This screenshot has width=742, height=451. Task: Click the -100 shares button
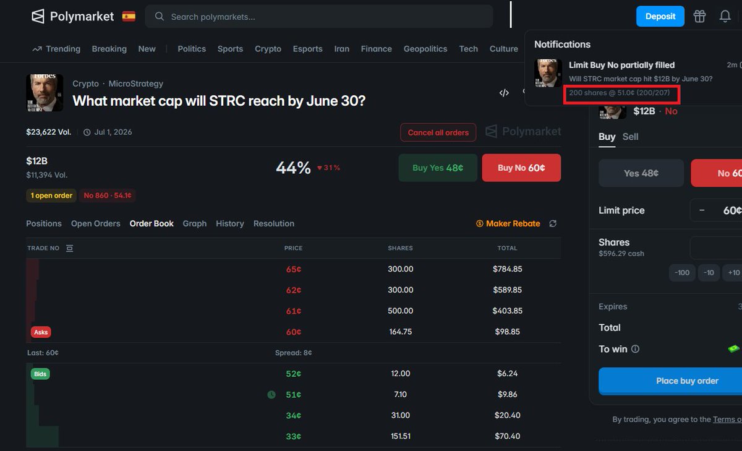click(682, 273)
